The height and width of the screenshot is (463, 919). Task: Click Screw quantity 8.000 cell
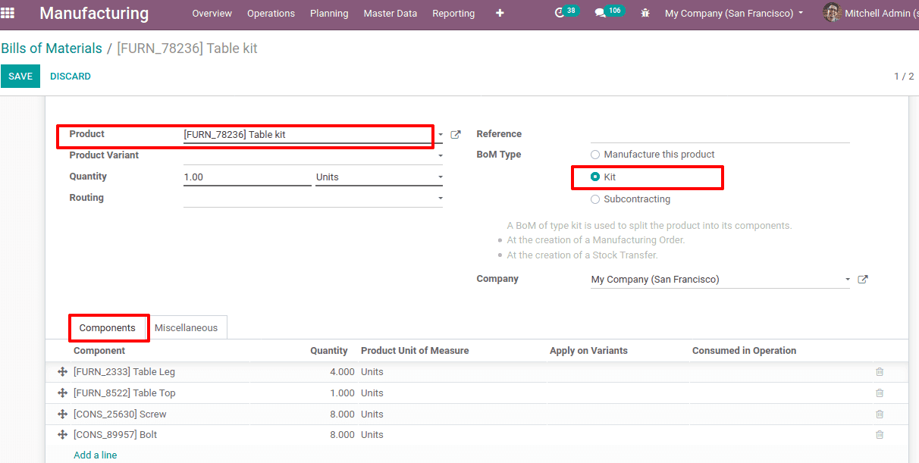[x=342, y=415]
